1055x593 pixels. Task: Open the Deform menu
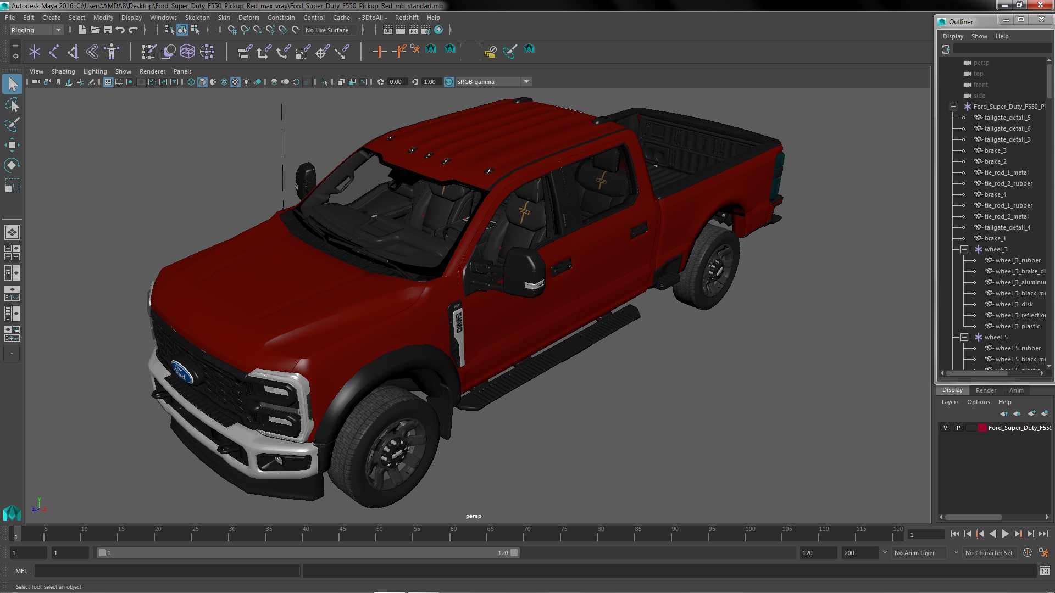pos(248,18)
